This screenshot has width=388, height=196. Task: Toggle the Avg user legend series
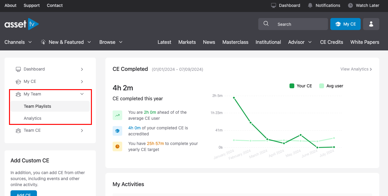point(331,86)
